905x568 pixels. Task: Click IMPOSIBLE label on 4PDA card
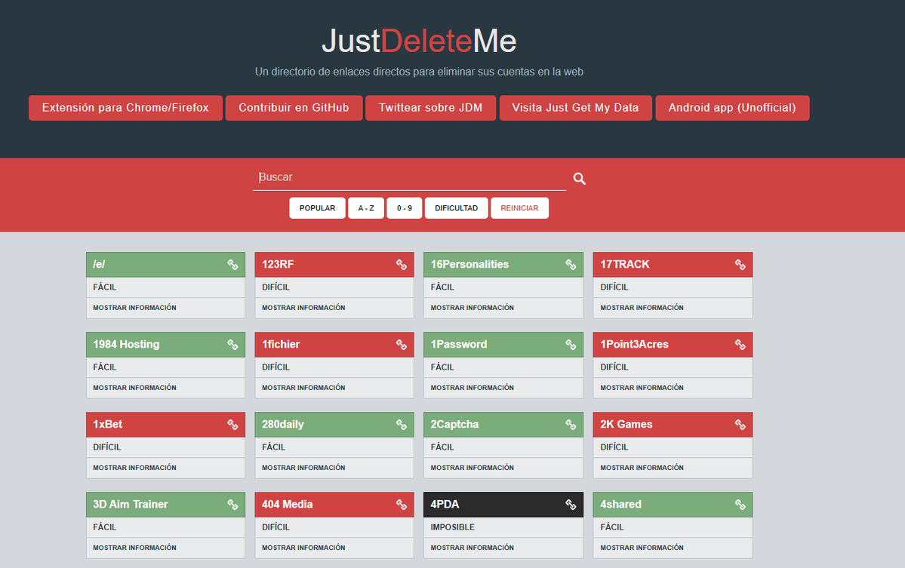(453, 527)
